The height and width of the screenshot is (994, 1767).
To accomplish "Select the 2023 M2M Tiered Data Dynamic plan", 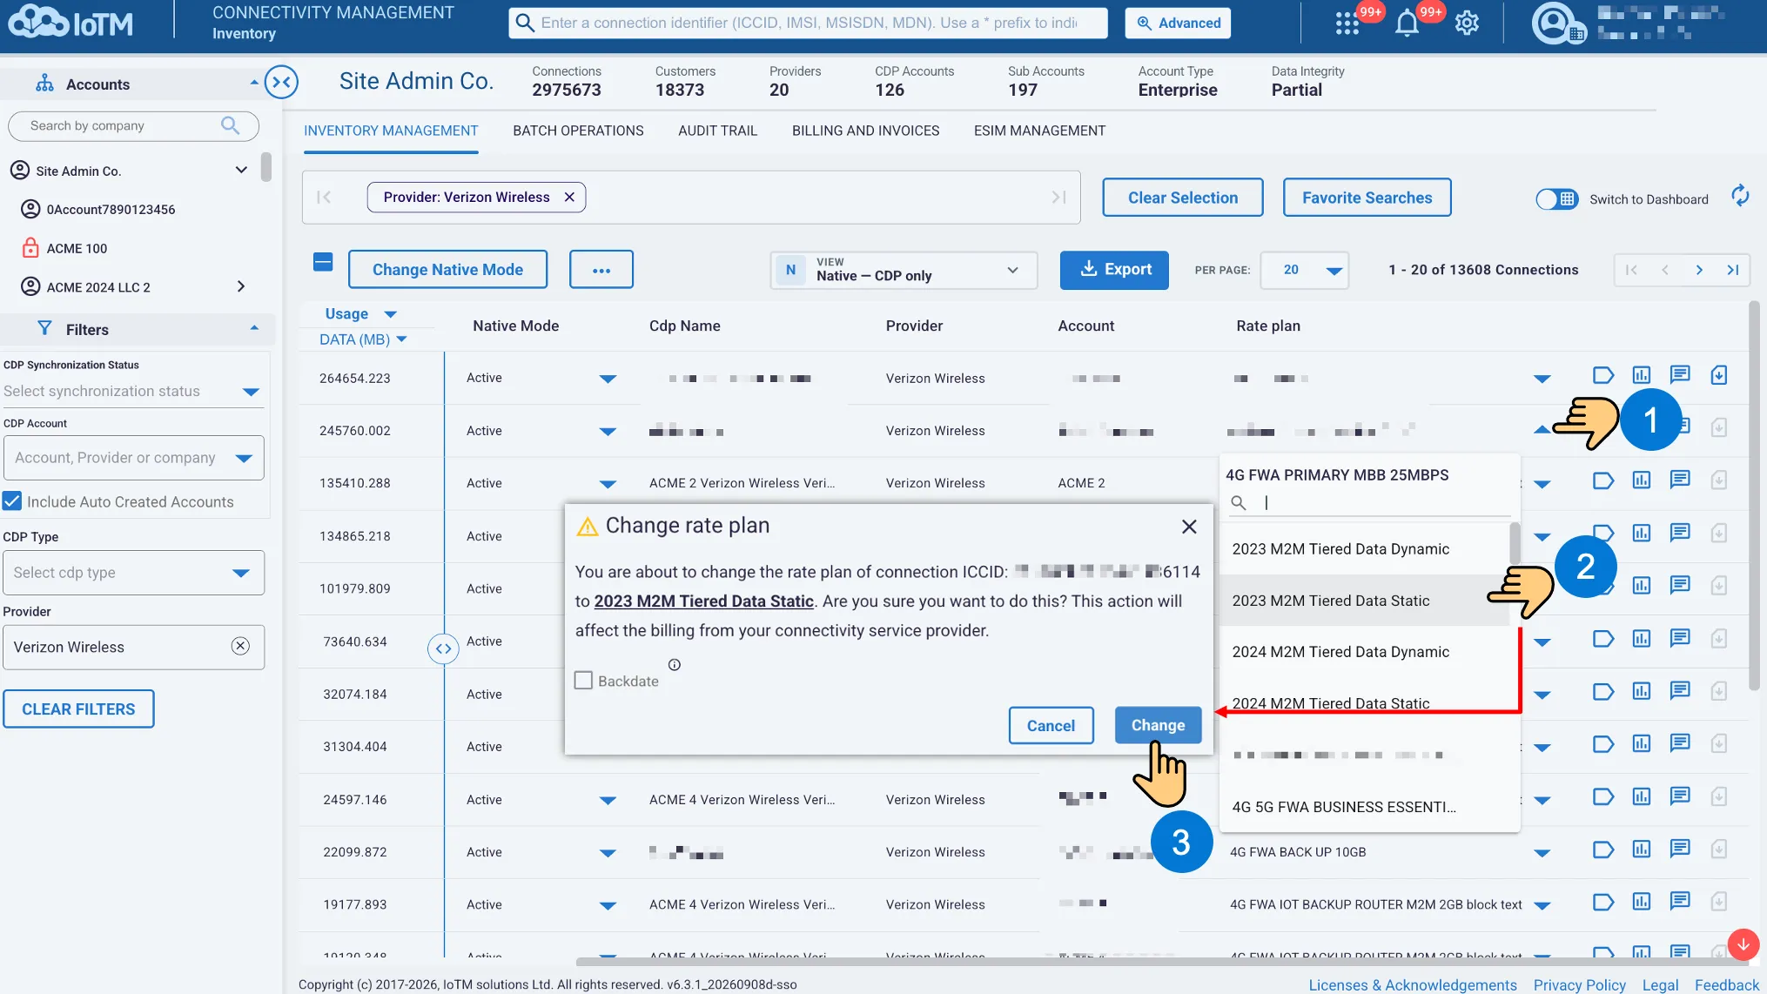I will tap(1365, 549).
